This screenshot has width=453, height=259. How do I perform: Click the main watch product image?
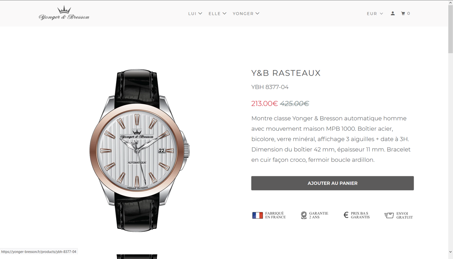(x=139, y=150)
